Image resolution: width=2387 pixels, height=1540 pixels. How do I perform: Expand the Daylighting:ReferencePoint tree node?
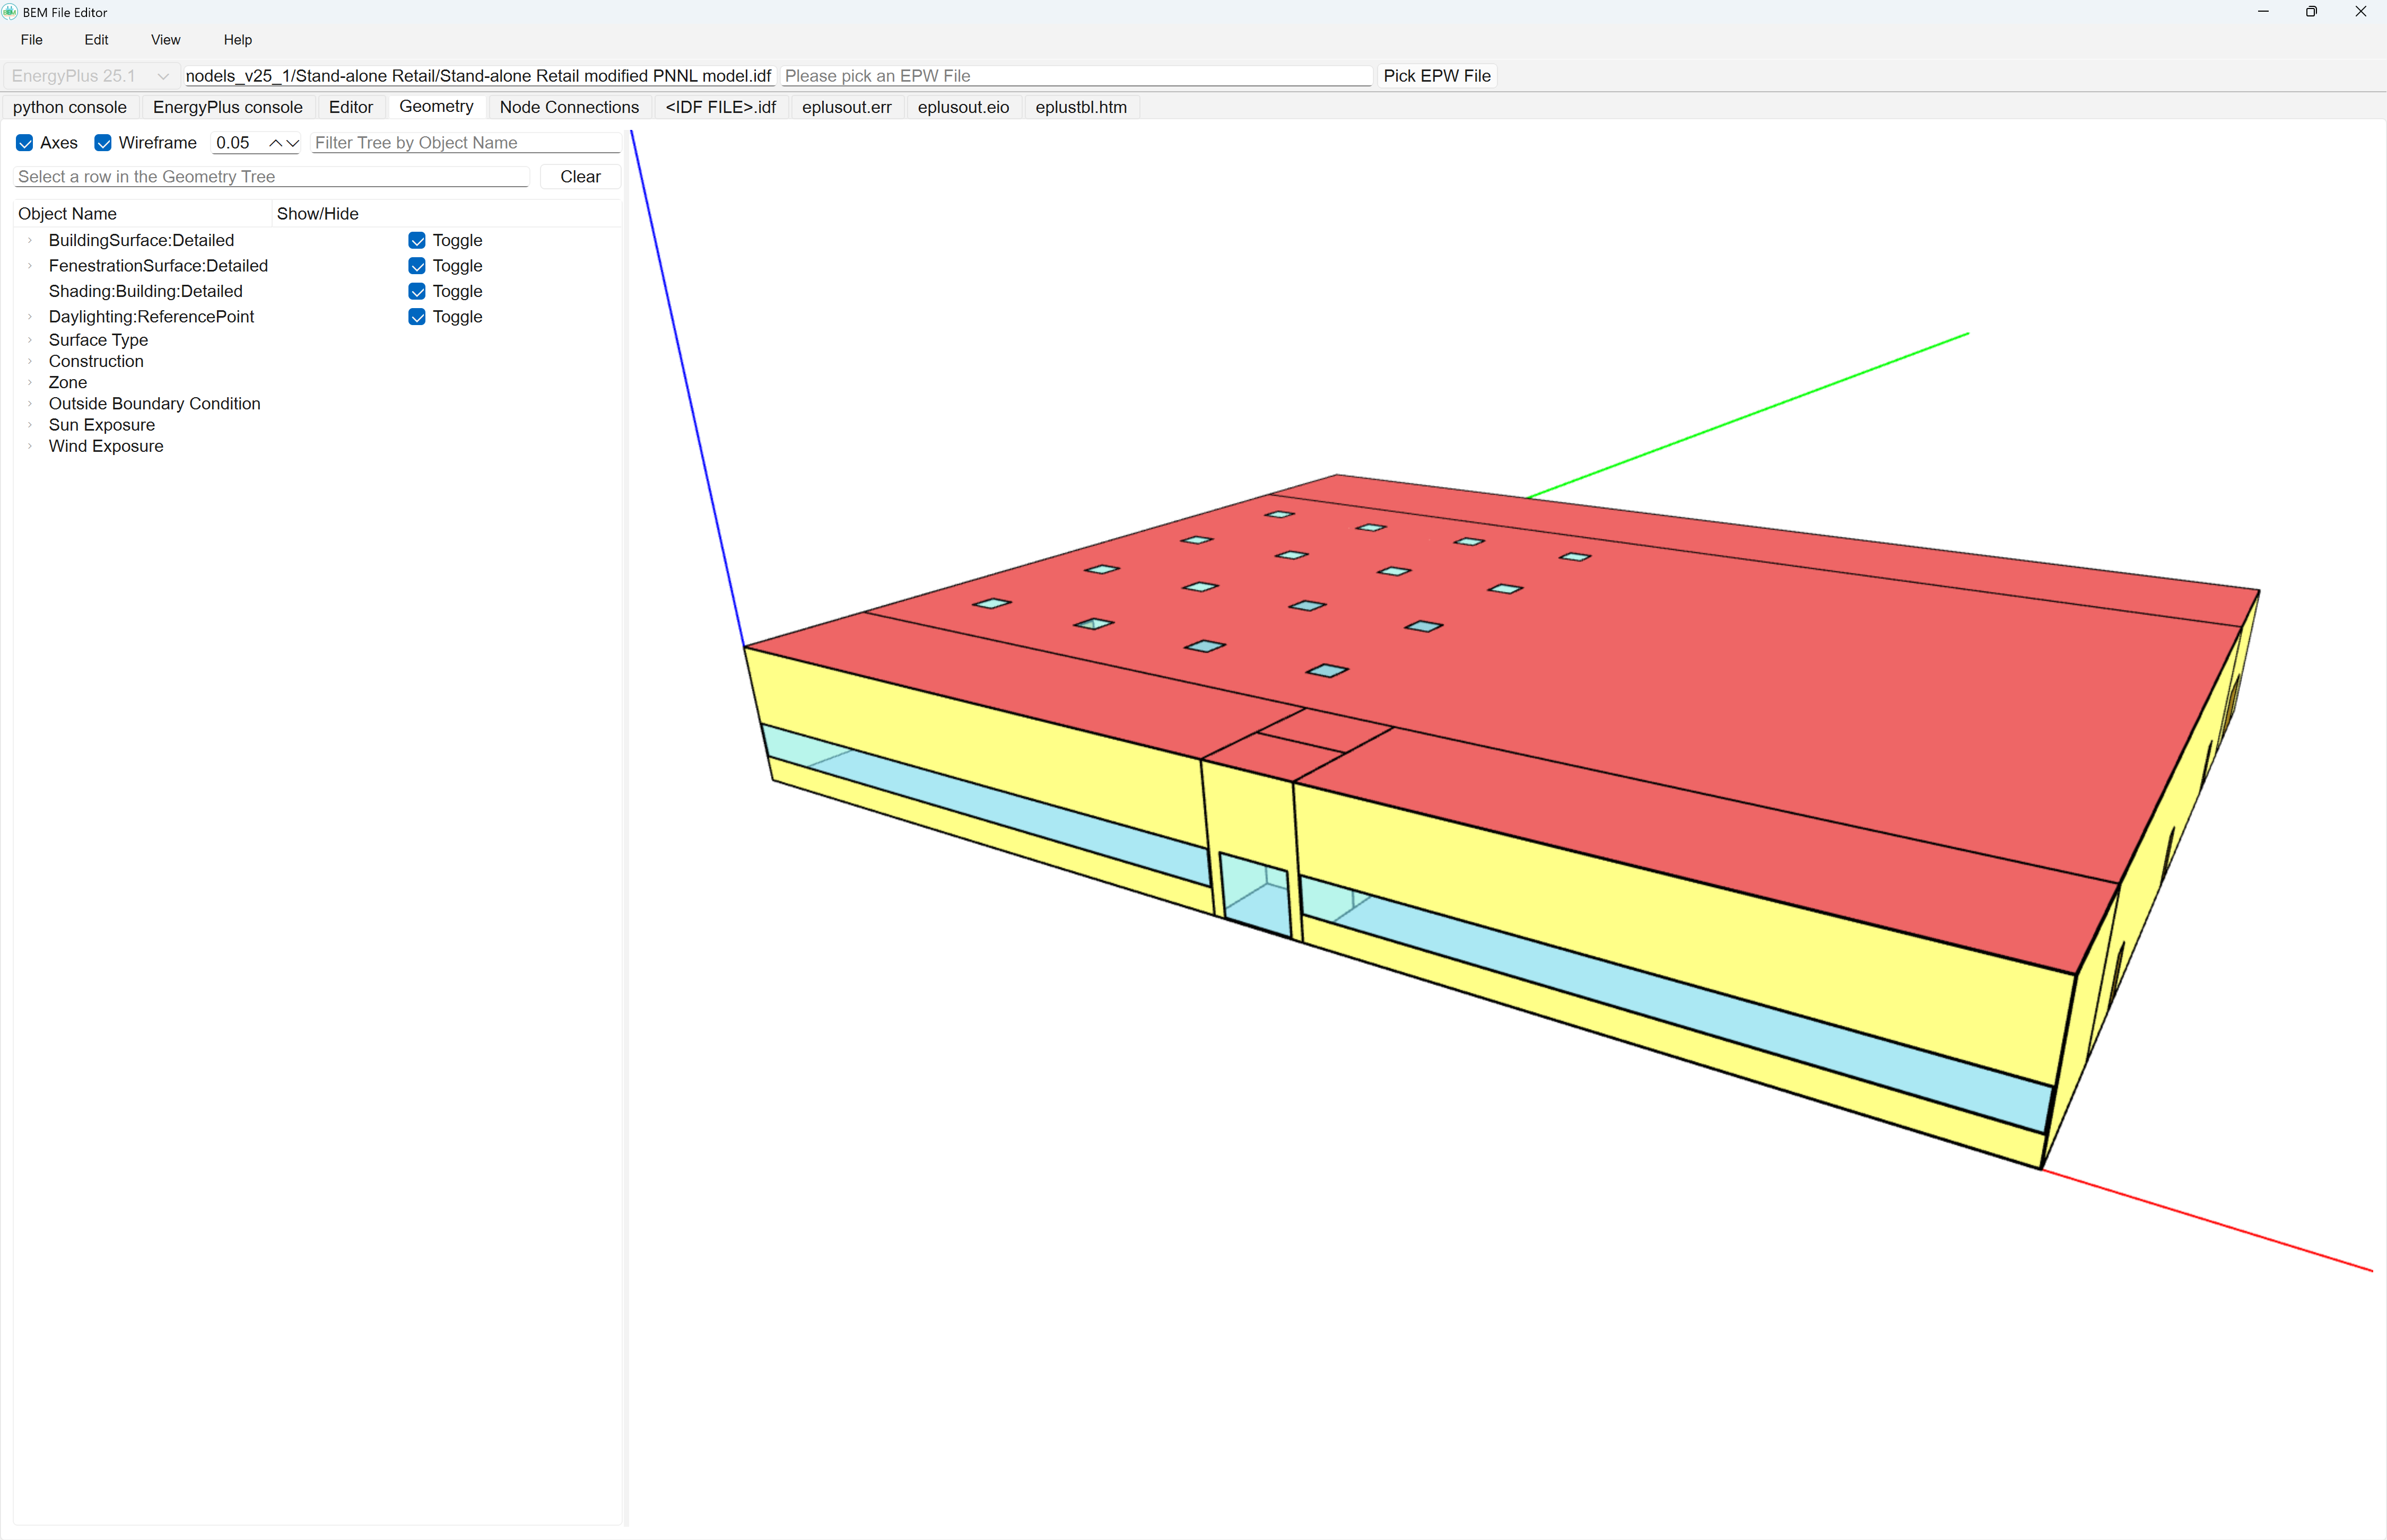tap(30, 317)
